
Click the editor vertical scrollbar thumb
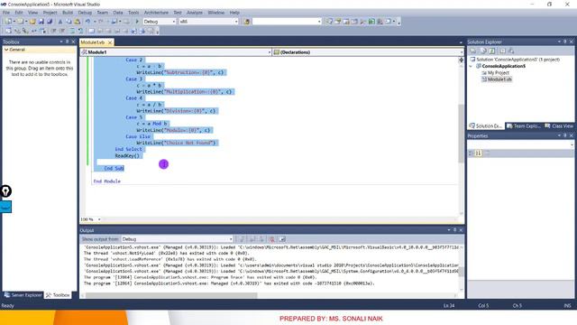click(461, 134)
